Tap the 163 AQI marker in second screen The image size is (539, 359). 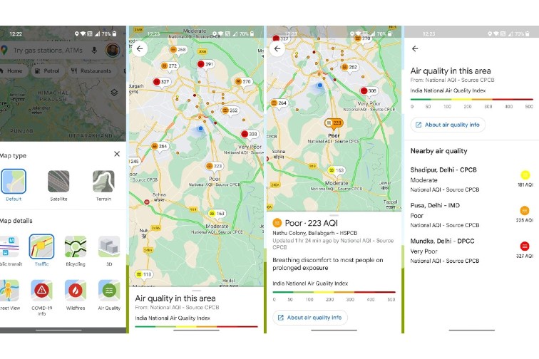pyautogui.click(x=217, y=214)
